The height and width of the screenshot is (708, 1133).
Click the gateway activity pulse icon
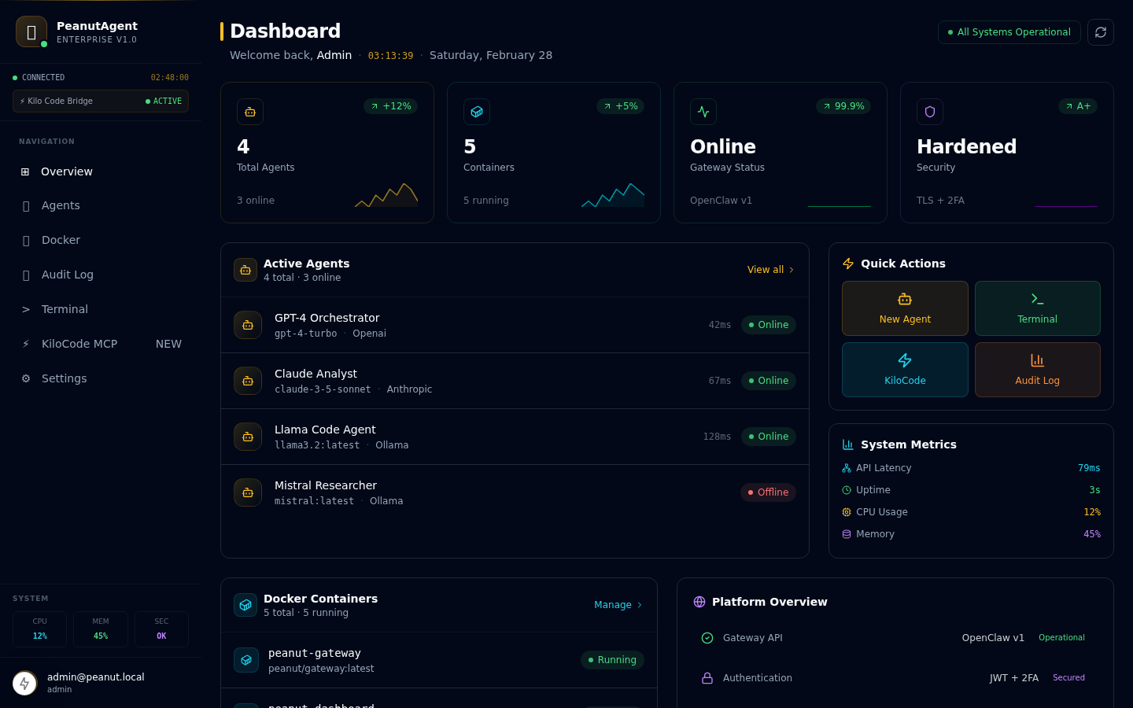pos(703,112)
